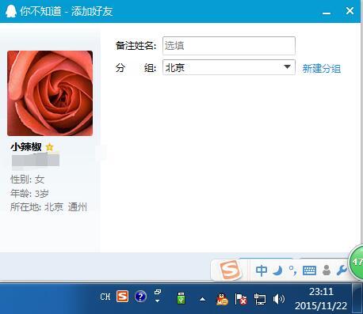The image size is (363, 314).
Task: Click the QQ penguin logo in title bar
Action: click(x=11, y=11)
